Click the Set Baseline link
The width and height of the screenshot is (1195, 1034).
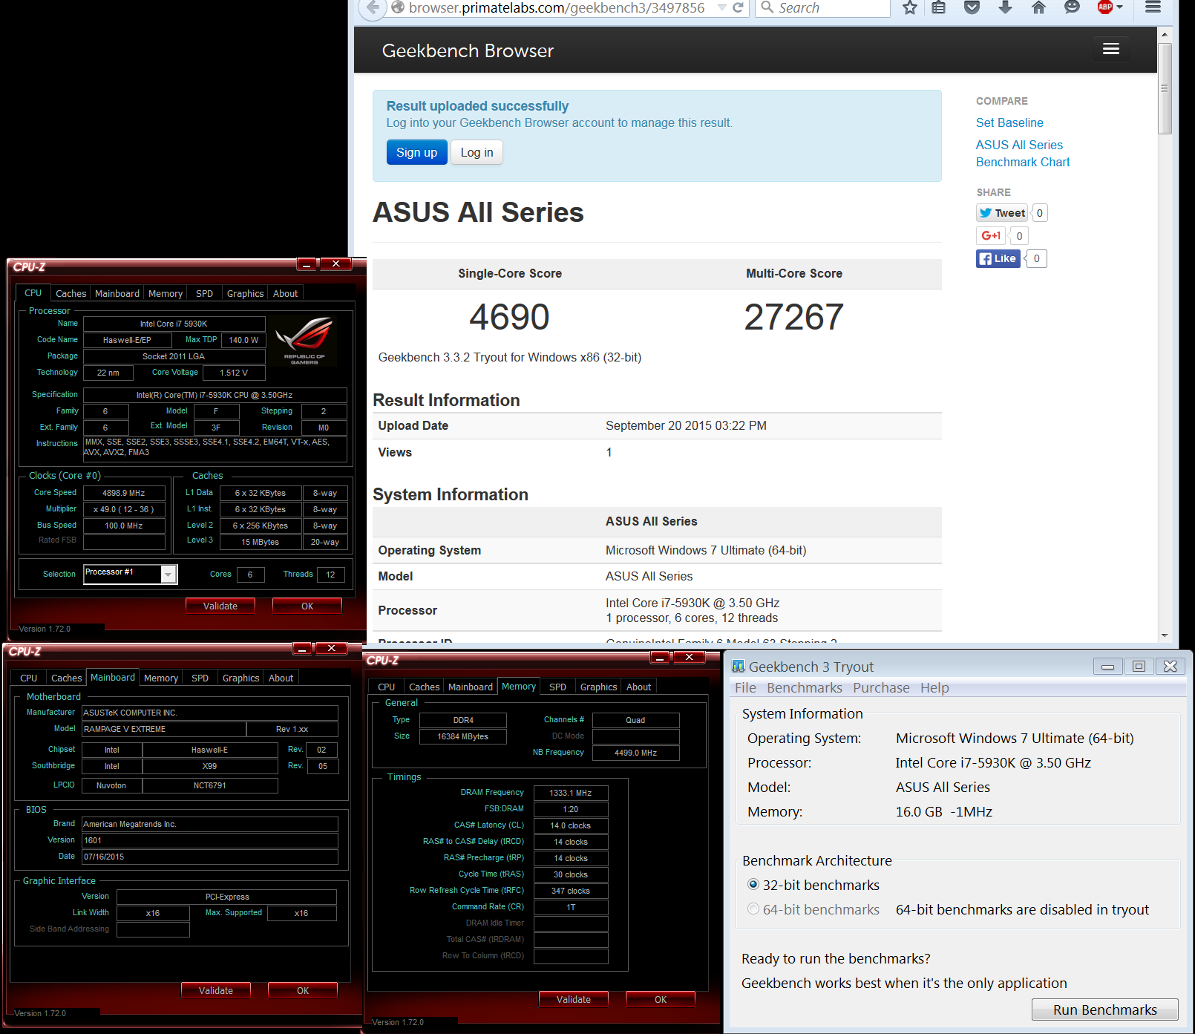coord(1009,122)
